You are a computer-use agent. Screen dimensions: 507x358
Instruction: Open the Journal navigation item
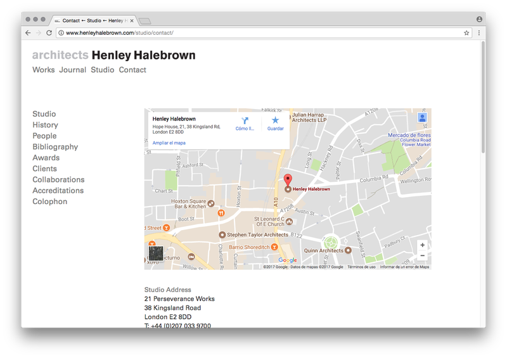(x=72, y=70)
